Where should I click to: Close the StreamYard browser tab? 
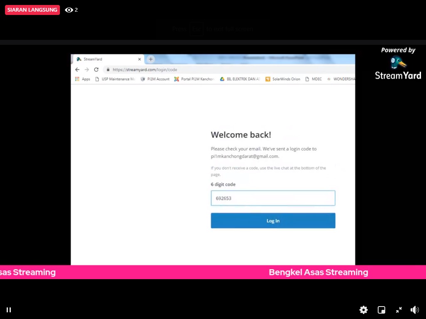click(139, 59)
